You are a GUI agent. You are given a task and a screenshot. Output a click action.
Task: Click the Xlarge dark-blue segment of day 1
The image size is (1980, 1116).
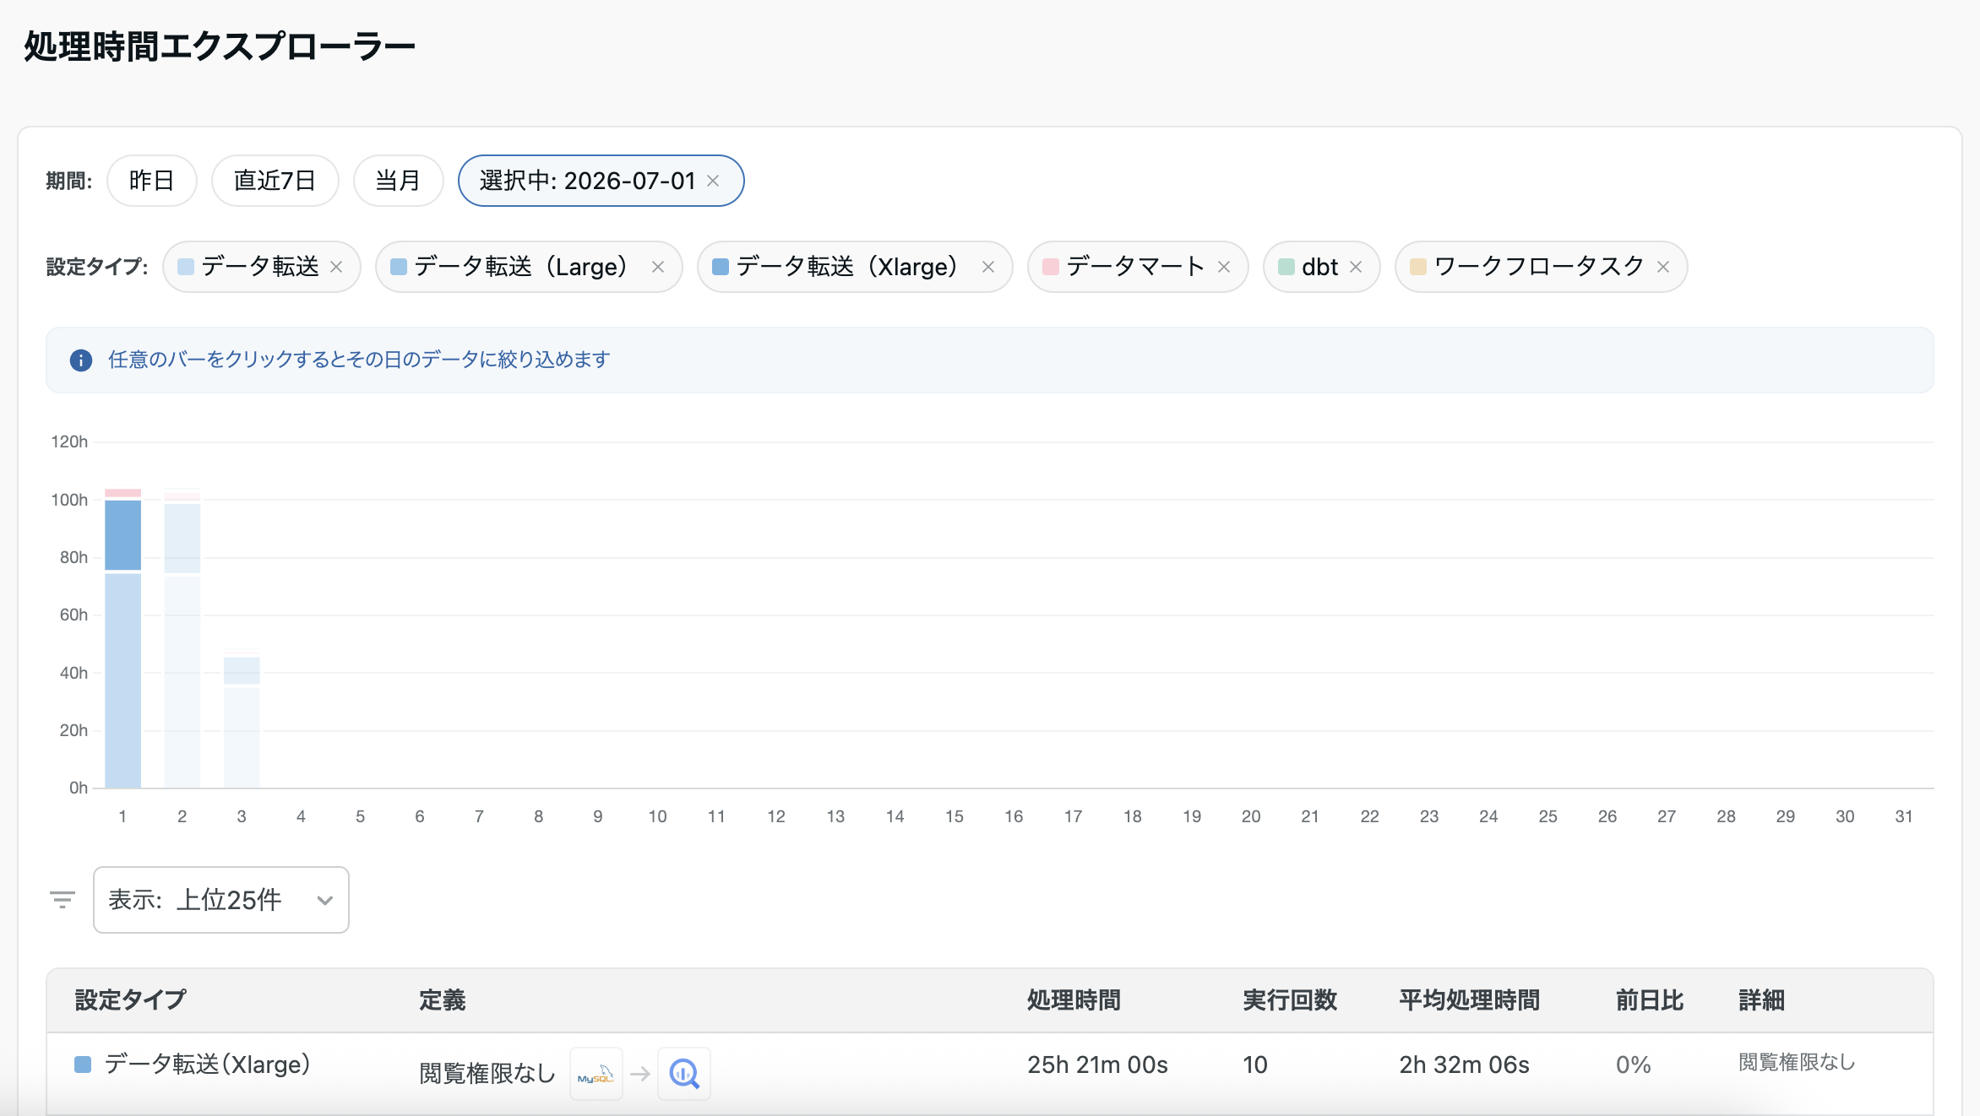(122, 535)
